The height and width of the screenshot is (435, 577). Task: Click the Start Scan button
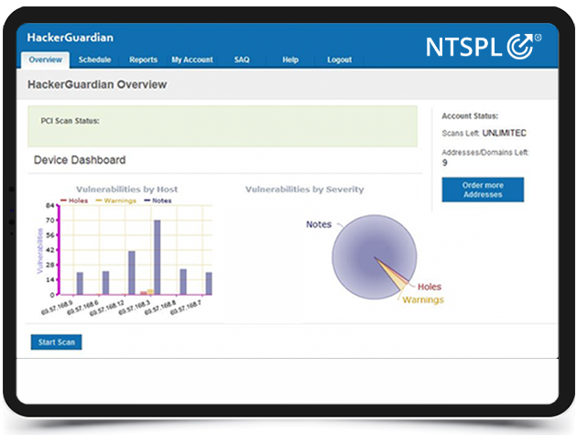pyautogui.click(x=56, y=343)
